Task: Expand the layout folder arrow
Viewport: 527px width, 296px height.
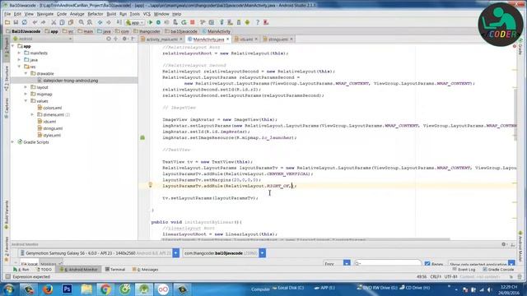Action: (26, 87)
